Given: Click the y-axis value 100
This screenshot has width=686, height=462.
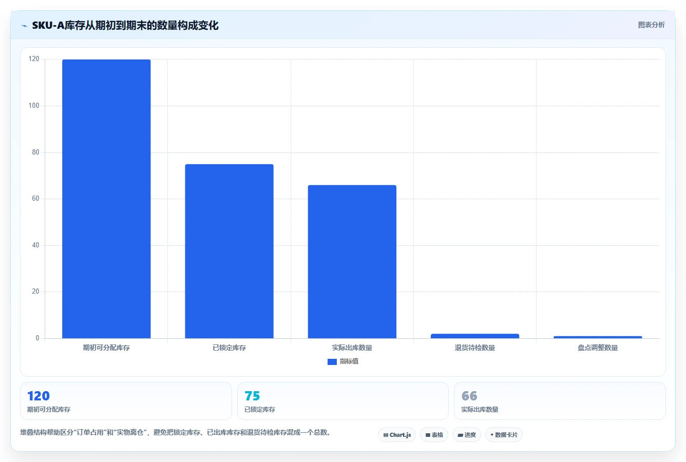Looking at the screenshot, I should (34, 106).
